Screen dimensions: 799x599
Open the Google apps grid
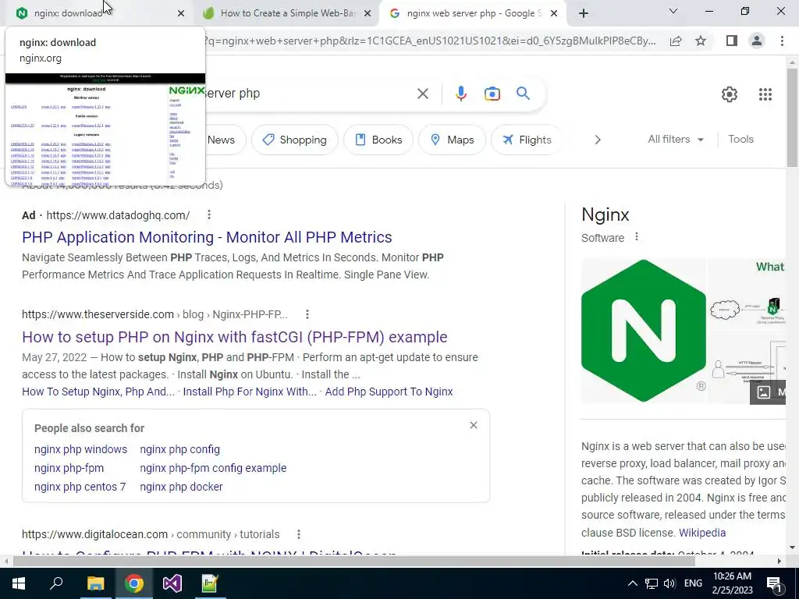pos(765,94)
